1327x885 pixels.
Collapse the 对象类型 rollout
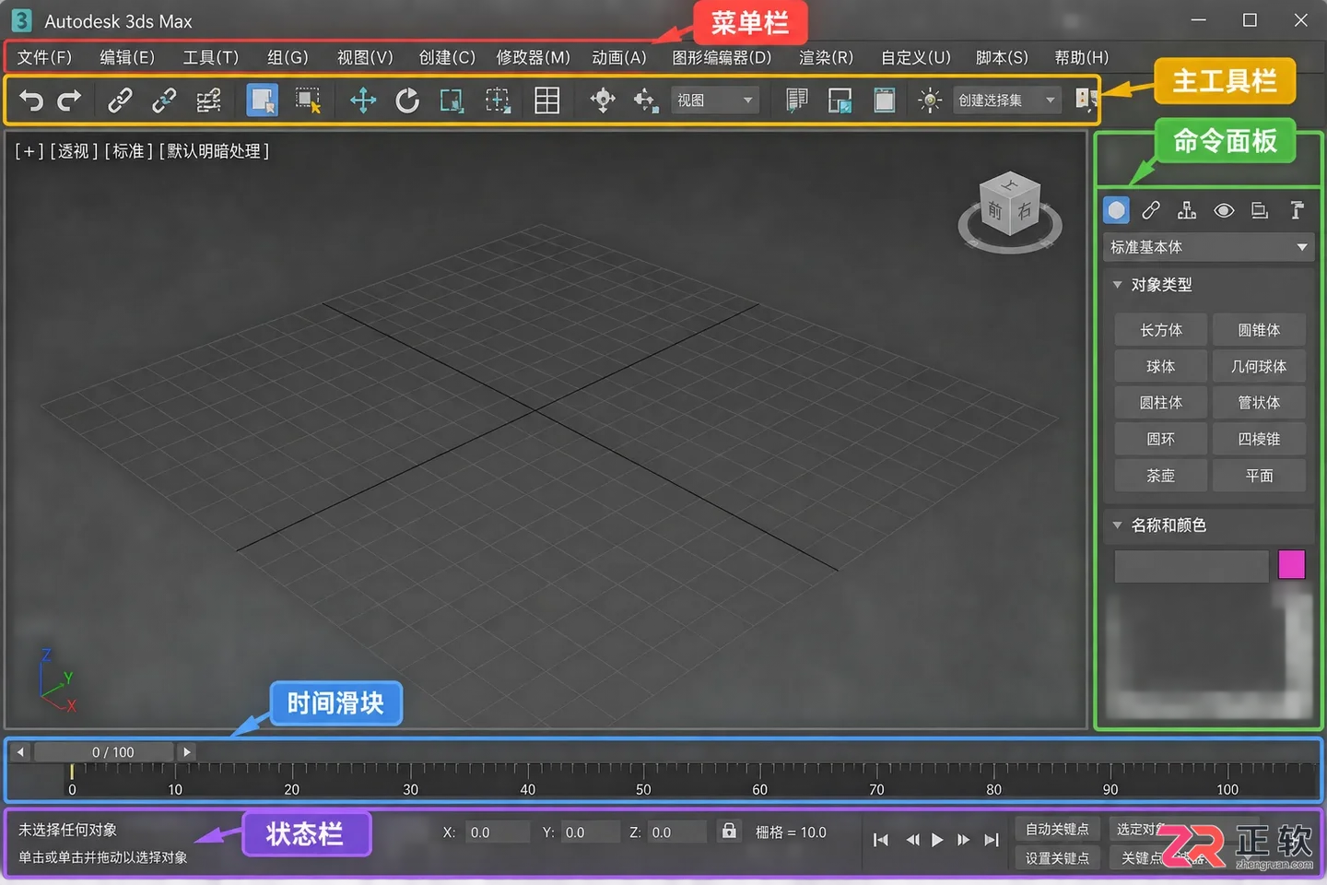(1117, 285)
